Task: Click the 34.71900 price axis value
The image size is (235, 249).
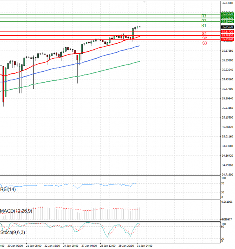Action: [228, 175]
